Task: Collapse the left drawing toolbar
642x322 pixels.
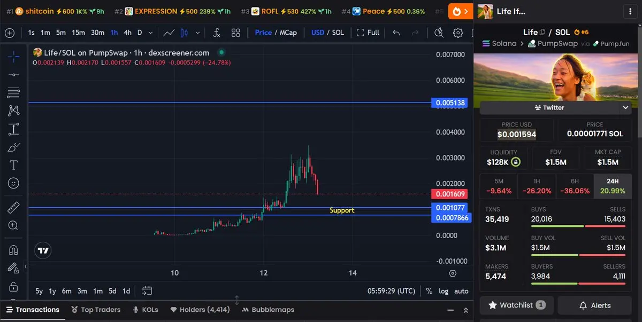Action: 25,266
